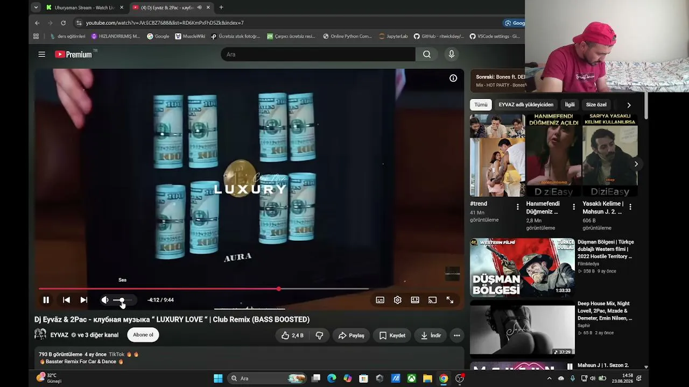Toggle subtitles in the video player
The image size is (689, 387).
pyautogui.click(x=380, y=300)
